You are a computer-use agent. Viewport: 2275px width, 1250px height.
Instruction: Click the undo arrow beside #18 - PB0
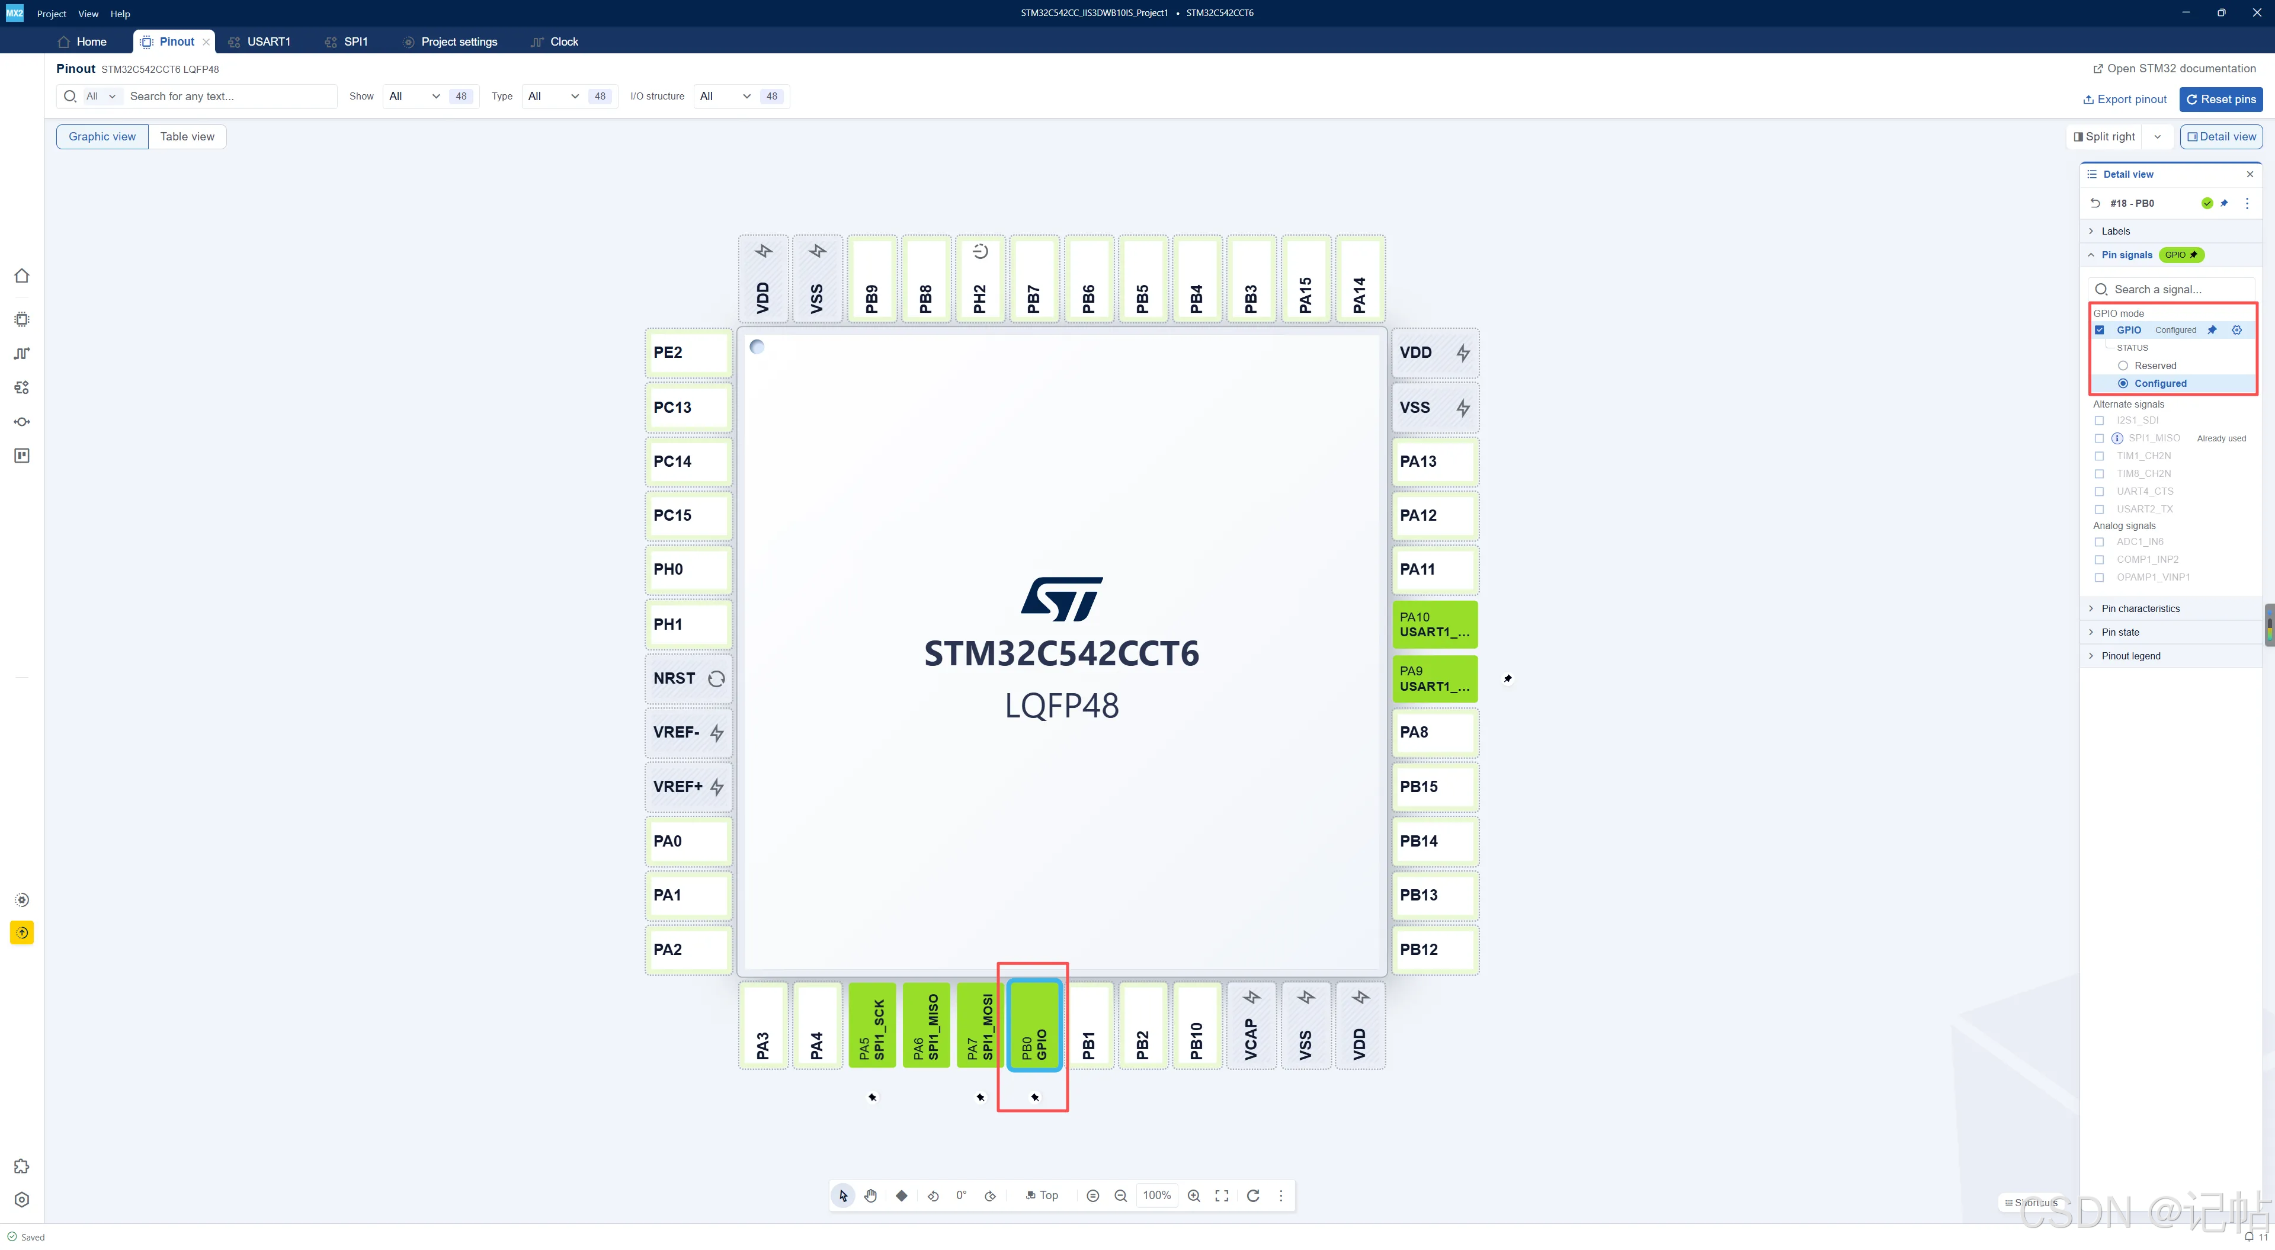[x=2095, y=203]
